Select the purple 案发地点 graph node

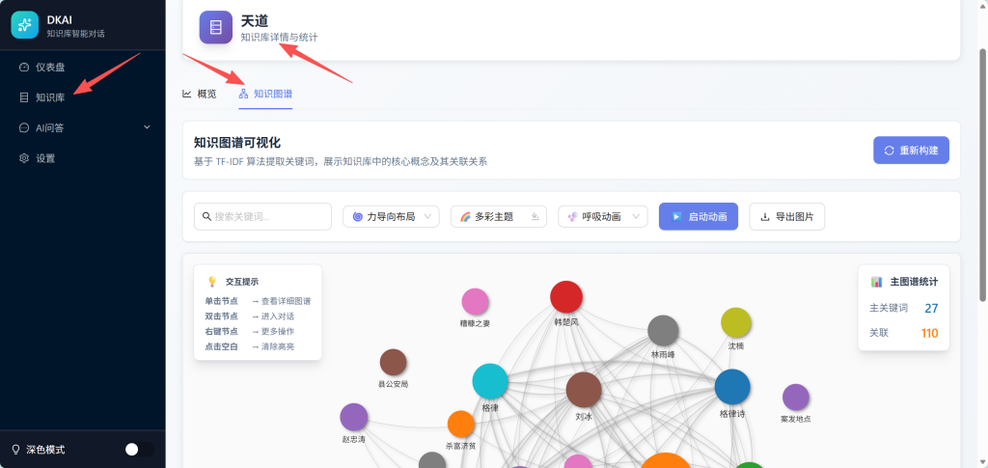coord(796,398)
